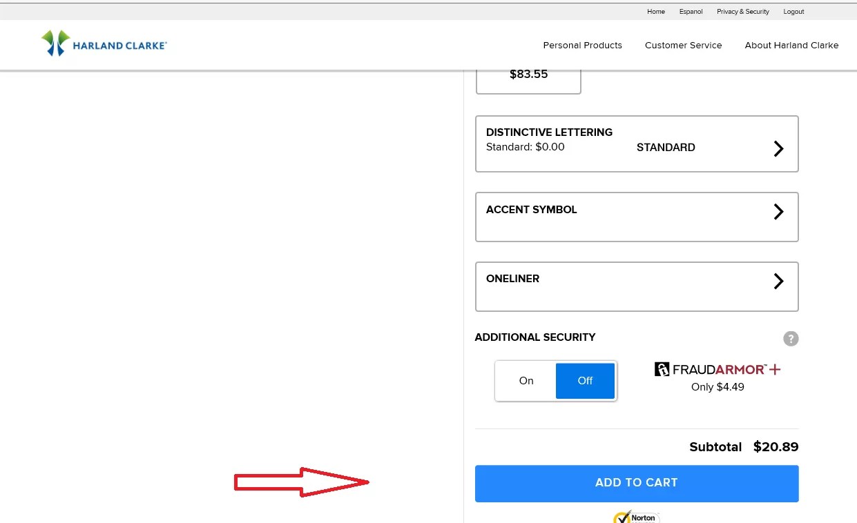Click the Distinctive Lettering heading
The image size is (857, 523).
pyautogui.click(x=549, y=132)
